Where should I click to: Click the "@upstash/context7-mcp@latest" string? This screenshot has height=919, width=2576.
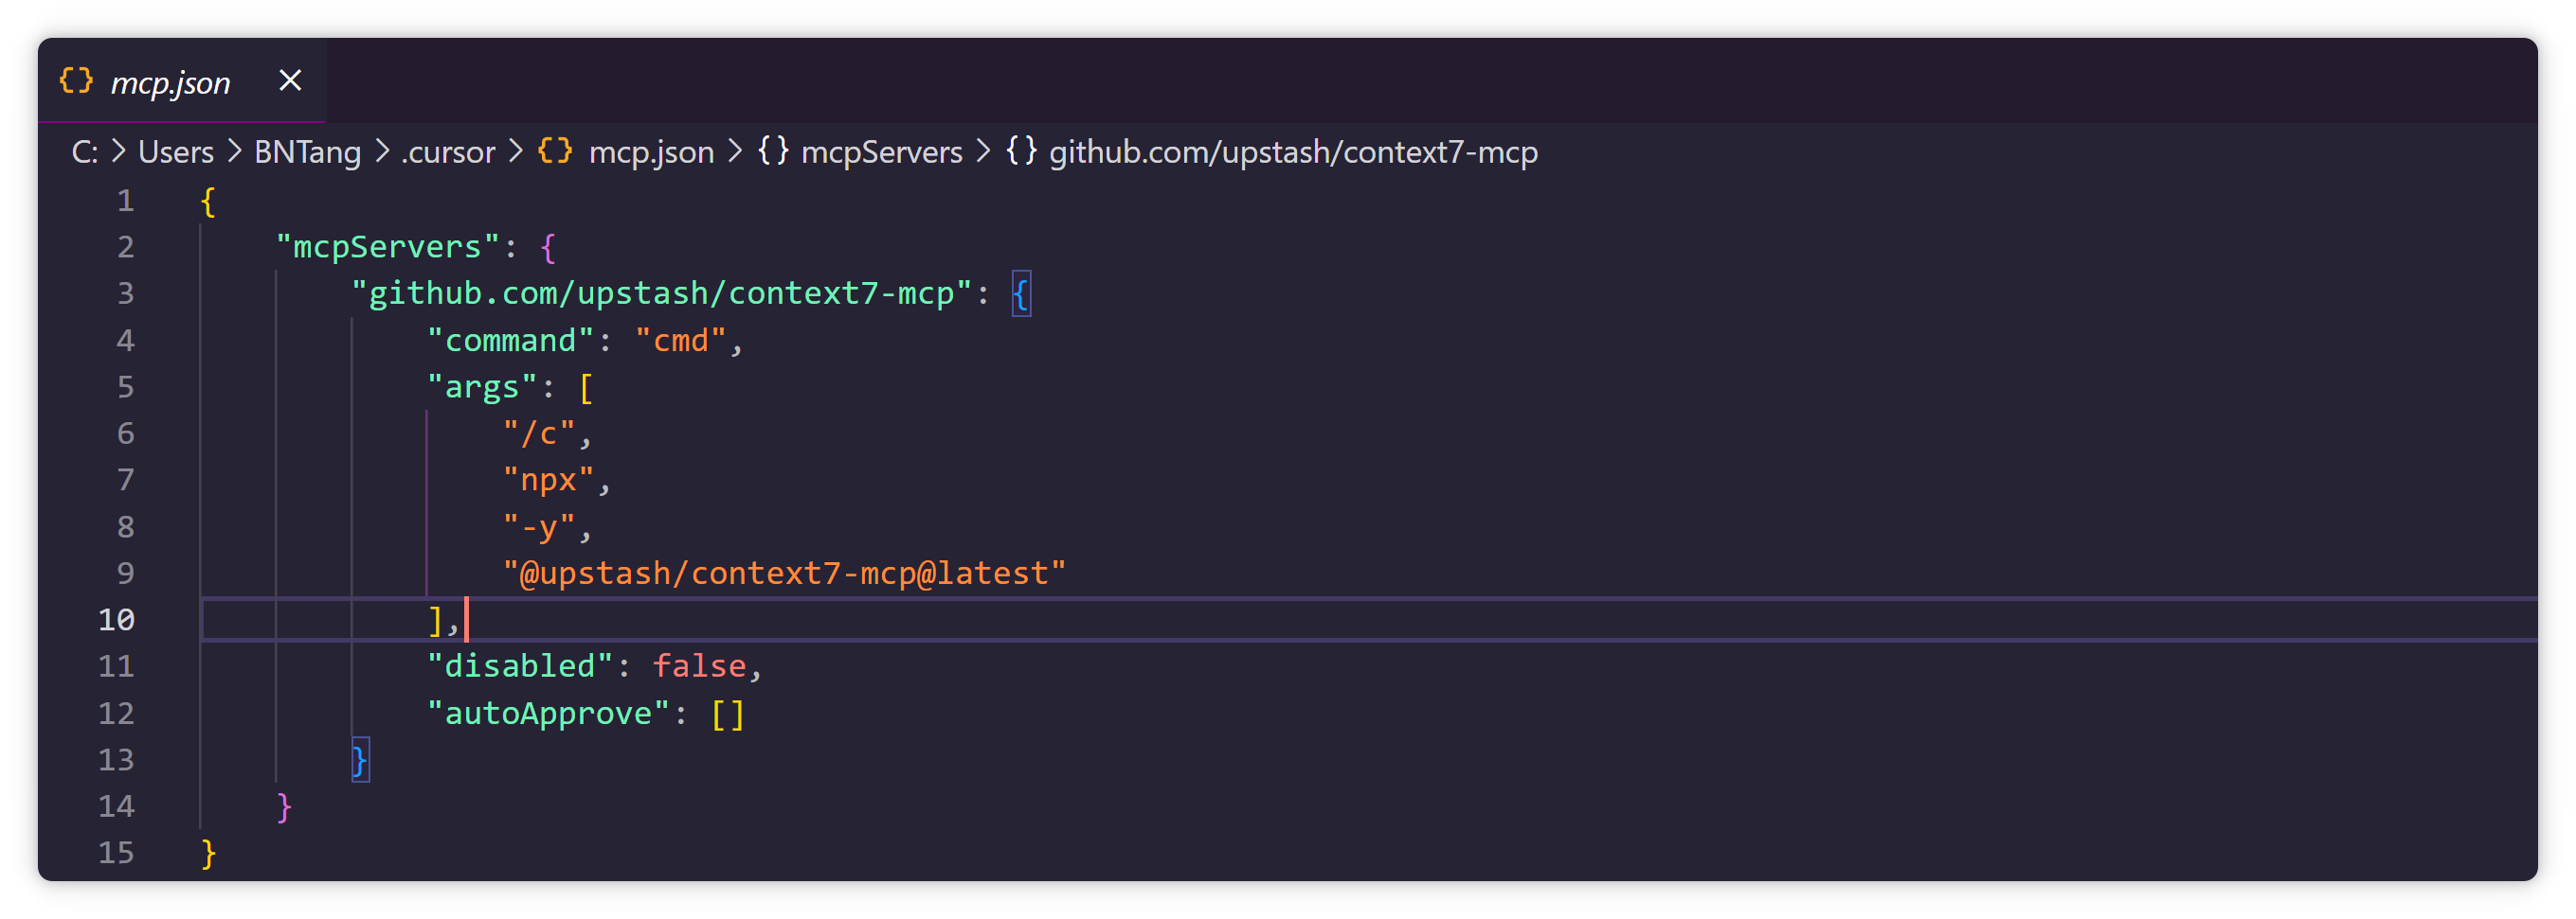784,574
